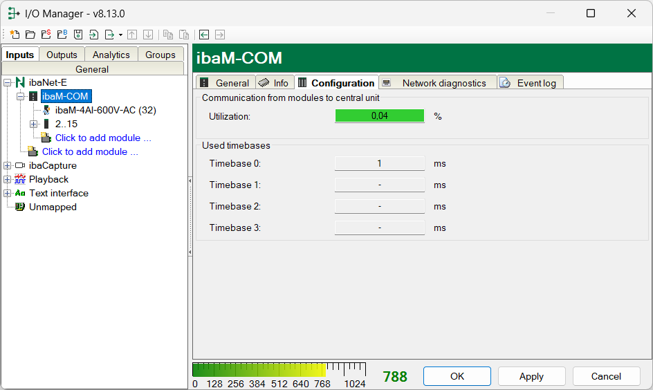This screenshot has width=653, height=390.
Task: Click the Playback signal icon
Action: [20, 179]
